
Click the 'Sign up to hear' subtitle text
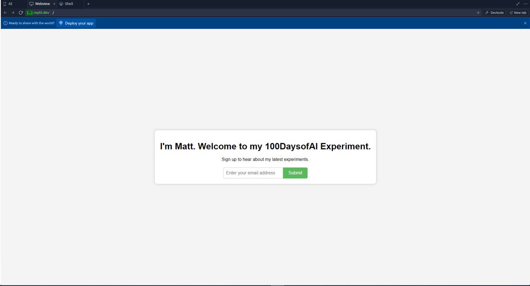coord(265,159)
